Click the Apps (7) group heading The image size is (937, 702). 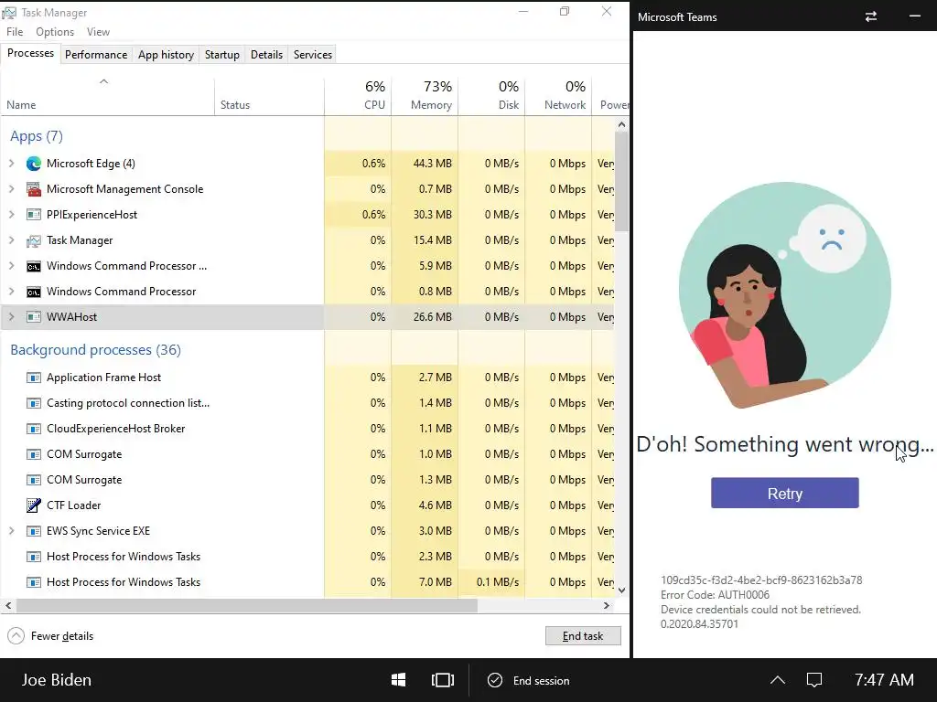(37, 136)
